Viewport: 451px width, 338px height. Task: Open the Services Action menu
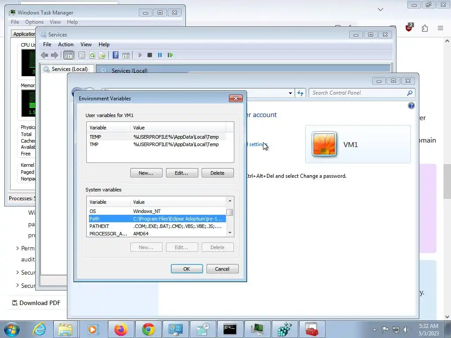click(66, 44)
